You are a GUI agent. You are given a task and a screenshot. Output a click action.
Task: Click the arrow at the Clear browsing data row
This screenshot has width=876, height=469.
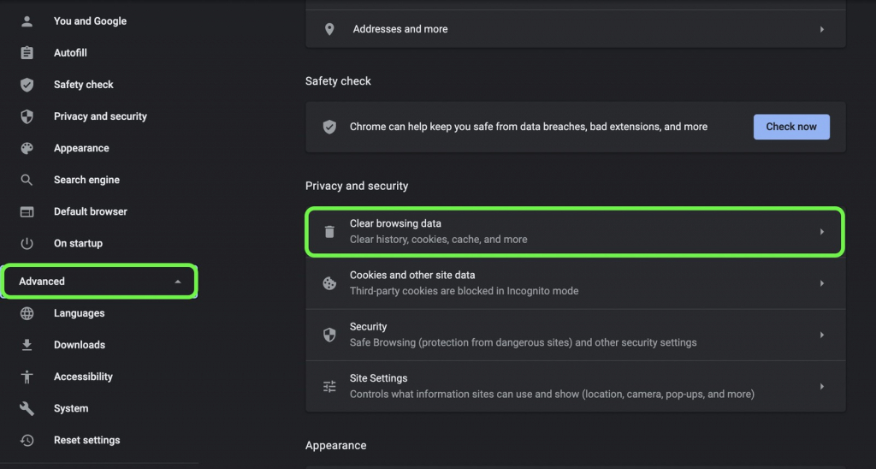point(822,231)
